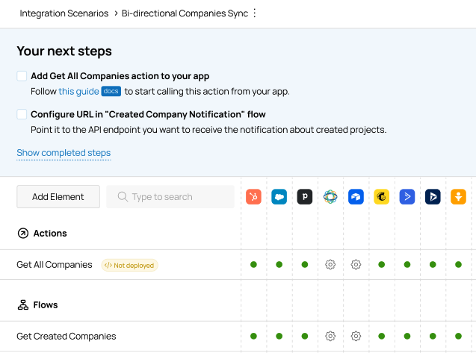
Task: Click HubSpot green status dot for Get All Companies
Action: click(253, 264)
